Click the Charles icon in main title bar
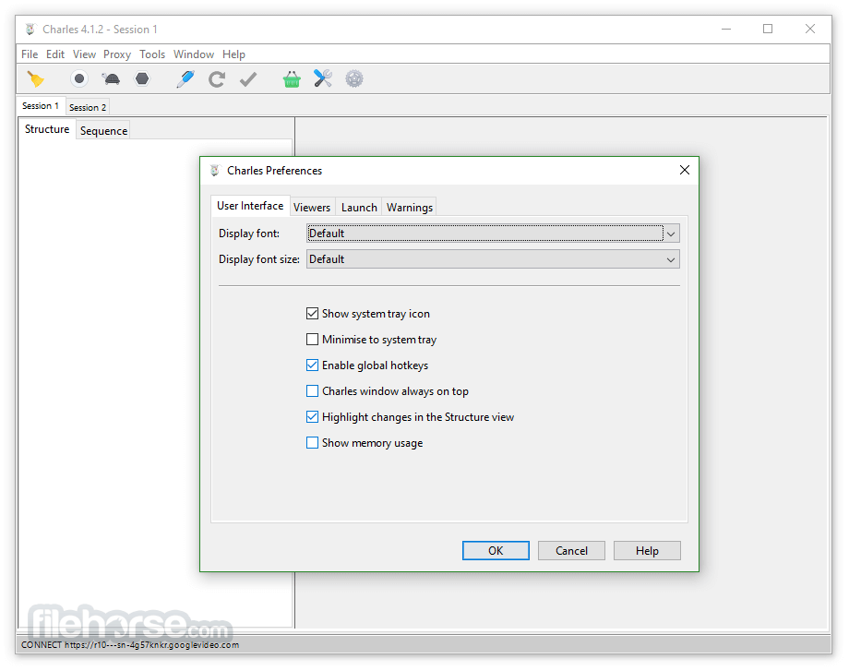This screenshot has height=671, width=849. pos(30,30)
